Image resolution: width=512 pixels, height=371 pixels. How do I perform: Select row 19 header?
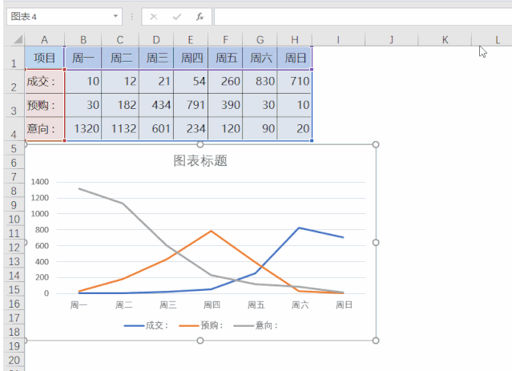click(14, 346)
